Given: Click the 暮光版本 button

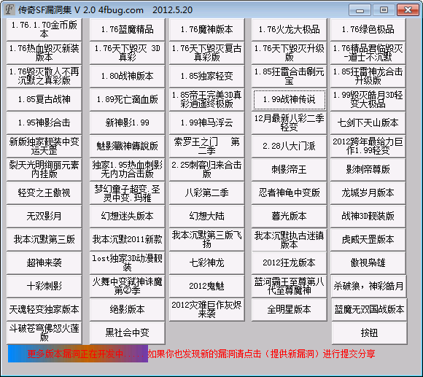Looking at the screenshot, I should 290,217.
